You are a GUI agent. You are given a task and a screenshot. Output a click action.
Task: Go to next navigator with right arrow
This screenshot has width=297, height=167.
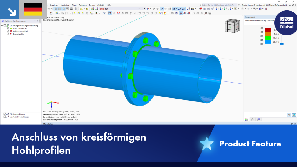[40, 21]
